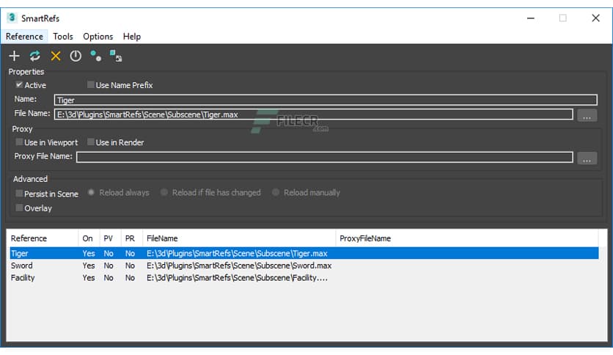Tick the Use in Viewport checkbox

coord(19,142)
